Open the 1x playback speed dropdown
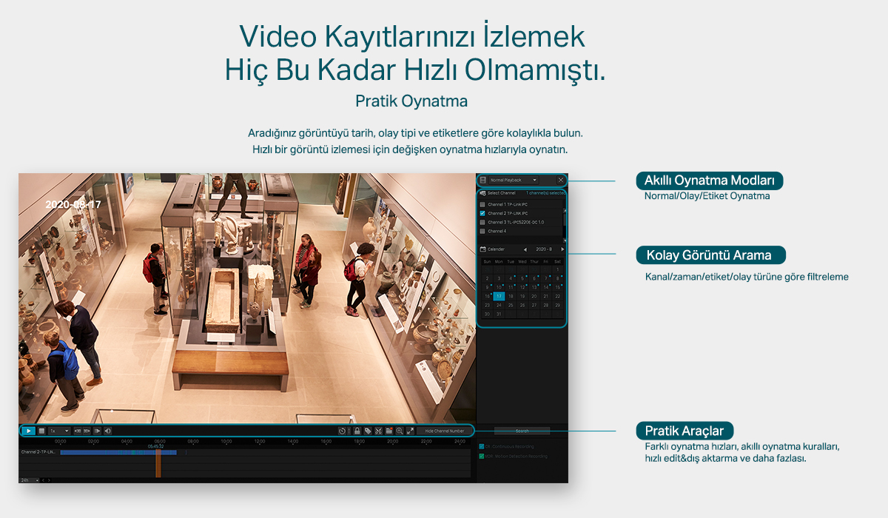This screenshot has height=518, width=888. pos(58,431)
